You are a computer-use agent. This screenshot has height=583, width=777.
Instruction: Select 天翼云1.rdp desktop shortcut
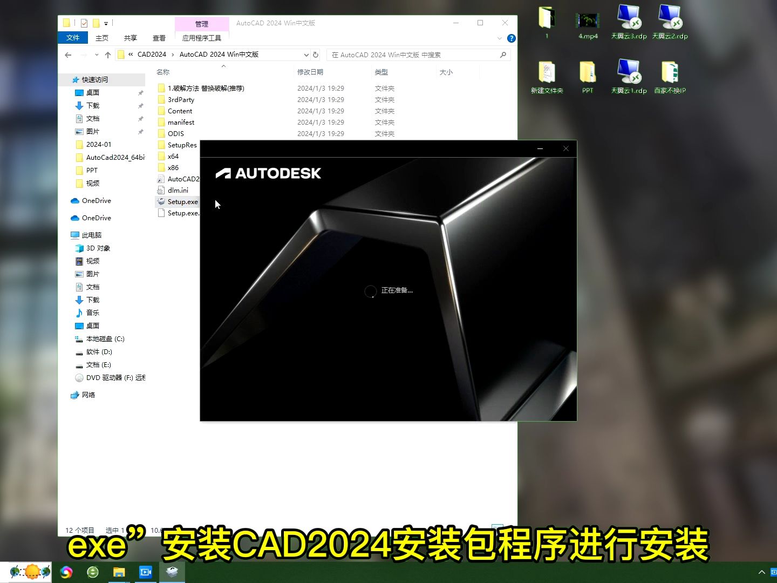click(629, 77)
